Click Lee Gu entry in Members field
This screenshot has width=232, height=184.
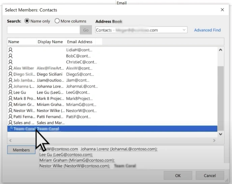66,155
